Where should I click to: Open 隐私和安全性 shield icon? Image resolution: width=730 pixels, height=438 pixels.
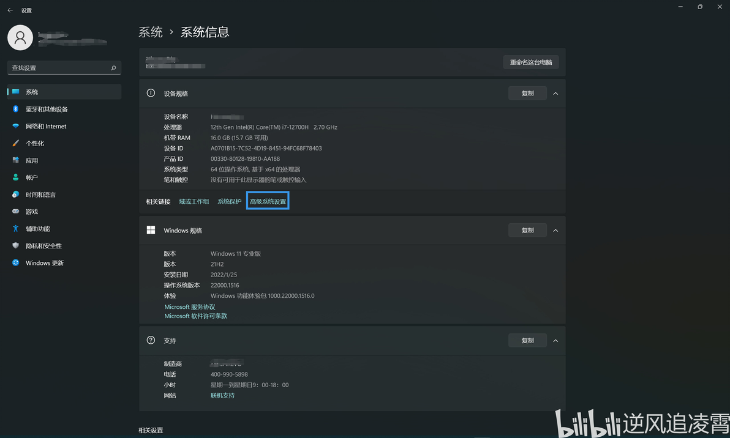tap(16, 245)
